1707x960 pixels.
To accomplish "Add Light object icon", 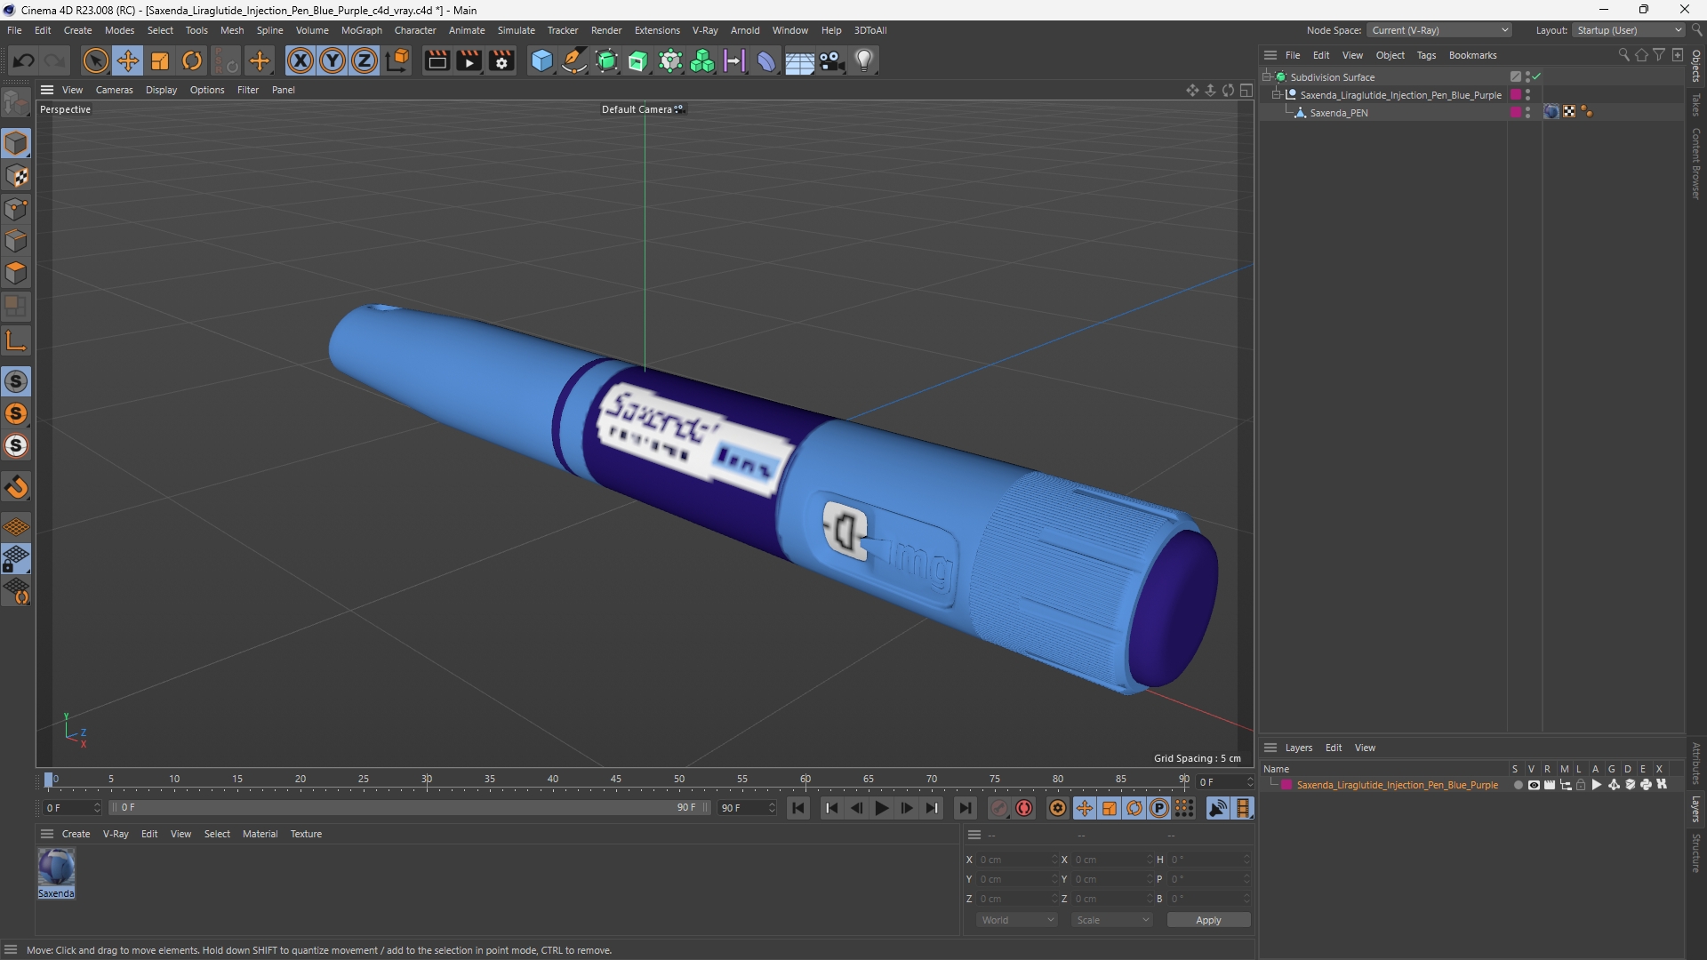I will (864, 60).
